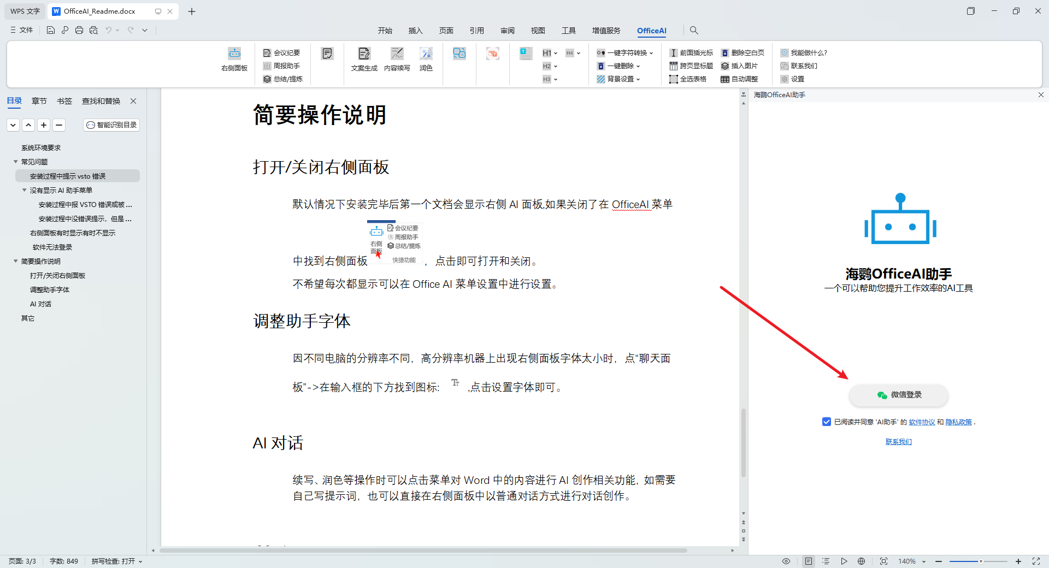Screen dimensions: 1049x568
Task: Click the 文案生成 copywriting icon
Action: click(364, 54)
